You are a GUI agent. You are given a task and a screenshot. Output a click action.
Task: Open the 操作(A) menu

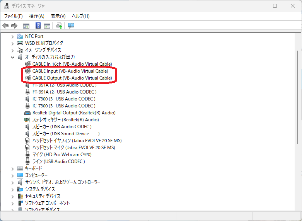pos(37,16)
